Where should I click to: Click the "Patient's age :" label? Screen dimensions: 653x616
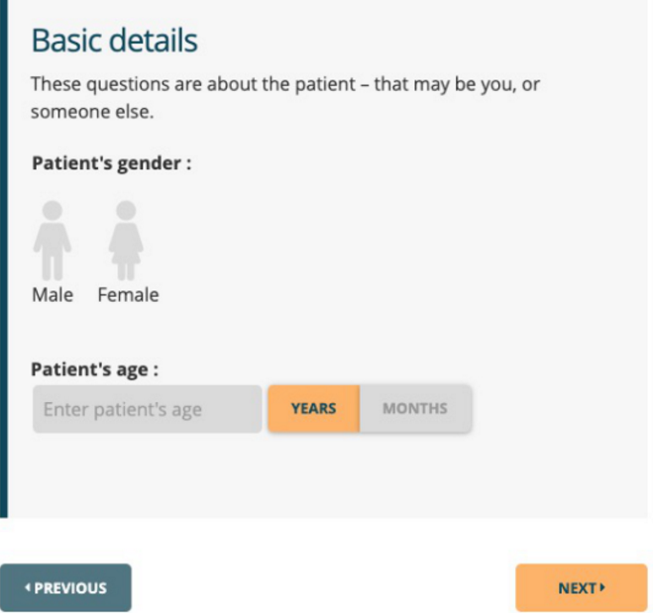[x=95, y=369]
